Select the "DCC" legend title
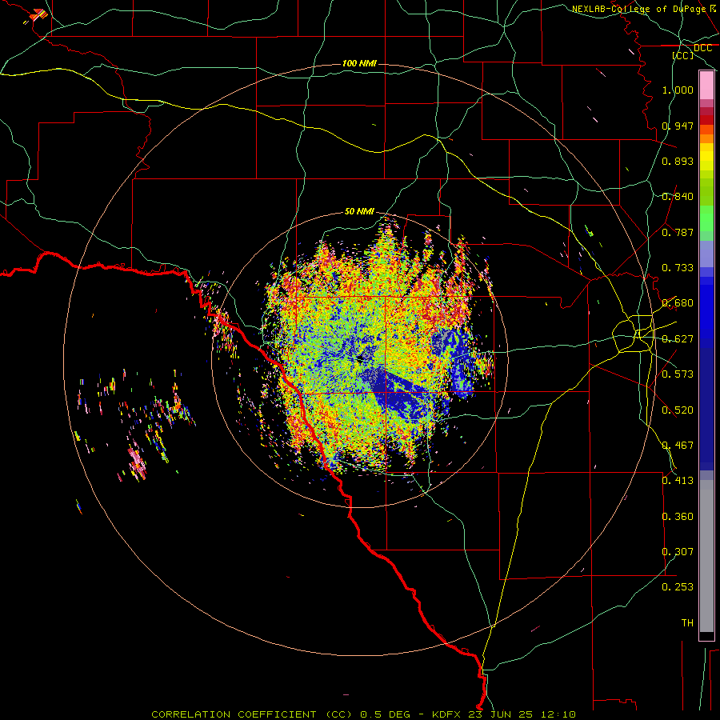Image resolution: width=720 pixels, height=720 pixels. tap(702, 48)
